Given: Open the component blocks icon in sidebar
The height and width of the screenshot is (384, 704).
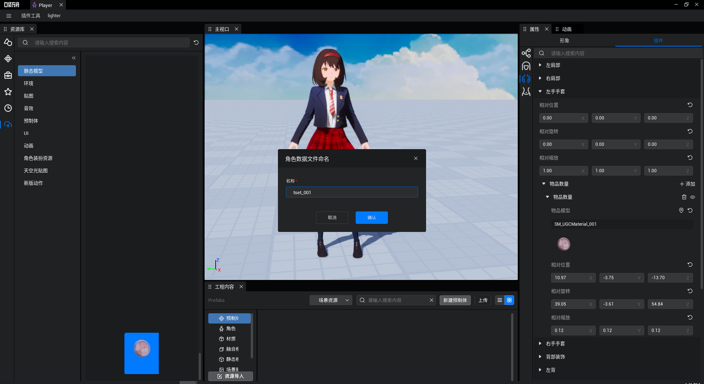Looking at the screenshot, I should (8, 59).
